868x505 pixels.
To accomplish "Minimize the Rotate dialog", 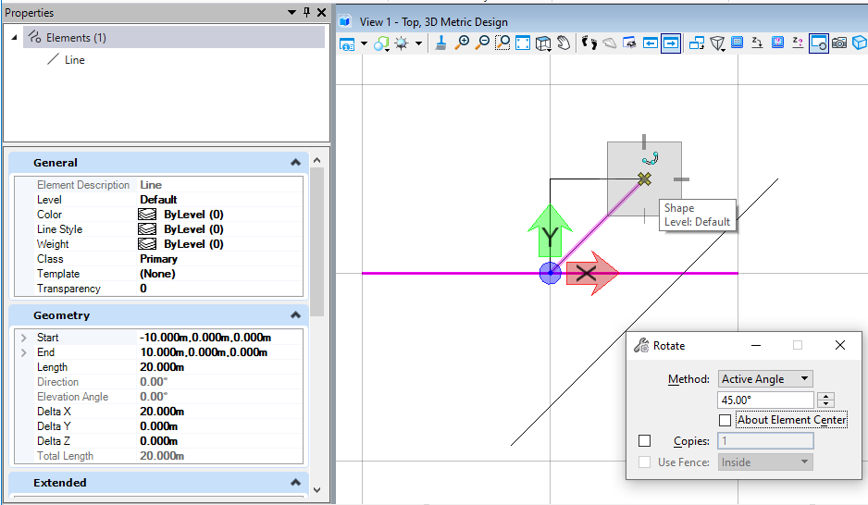I will pos(756,345).
